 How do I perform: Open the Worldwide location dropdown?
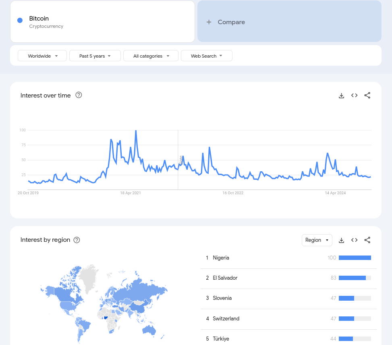click(43, 56)
